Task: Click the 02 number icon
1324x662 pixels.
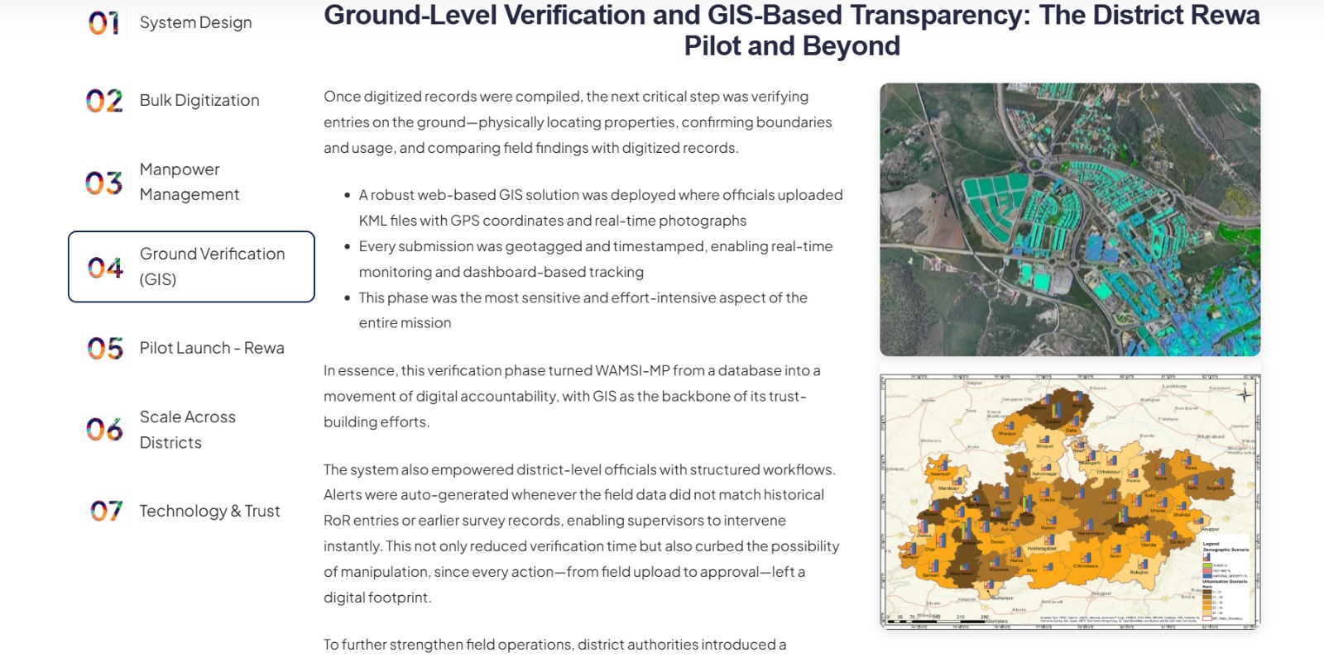Action: click(x=104, y=101)
